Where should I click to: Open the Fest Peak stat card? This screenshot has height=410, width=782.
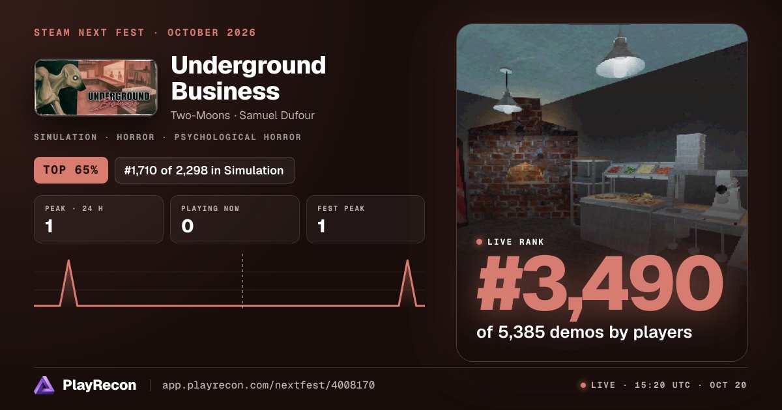click(366, 219)
